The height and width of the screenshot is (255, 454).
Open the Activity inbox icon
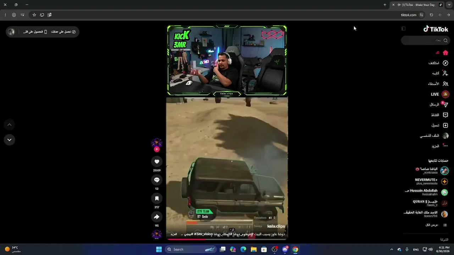coord(445,115)
